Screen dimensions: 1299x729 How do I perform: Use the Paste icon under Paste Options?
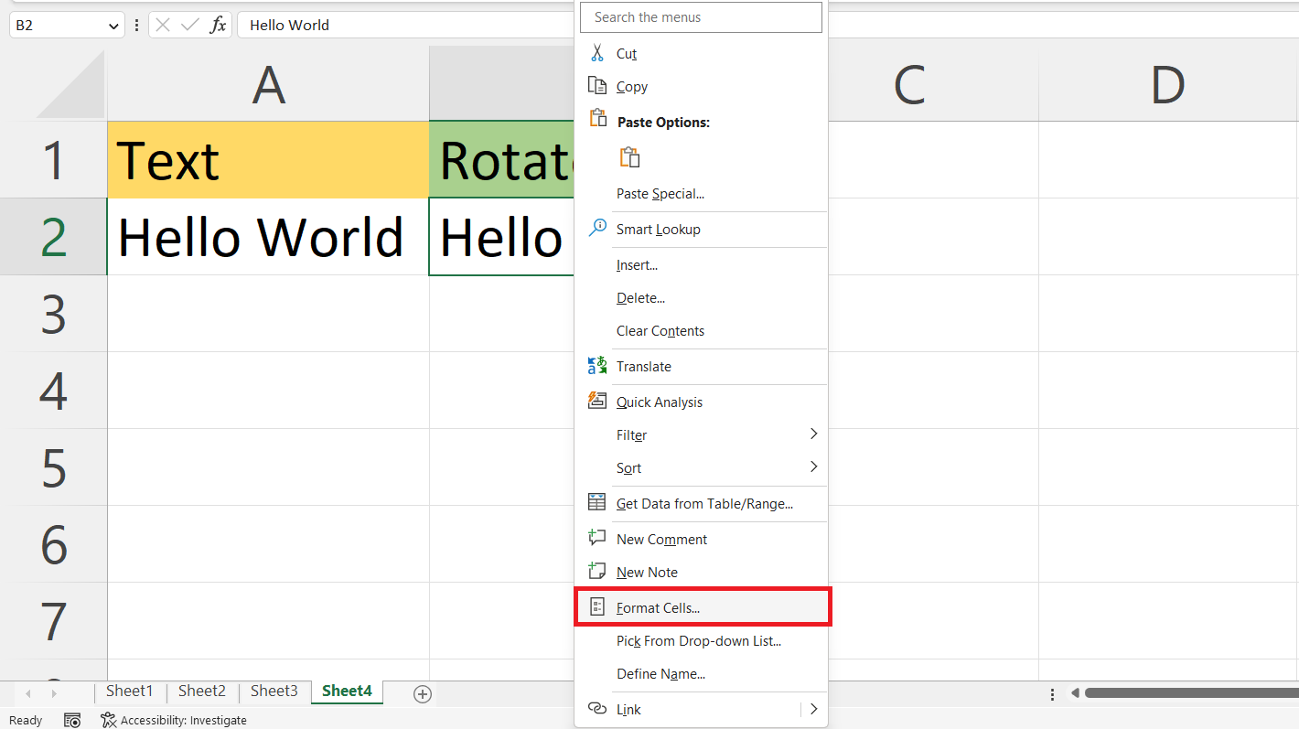[629, 156]
